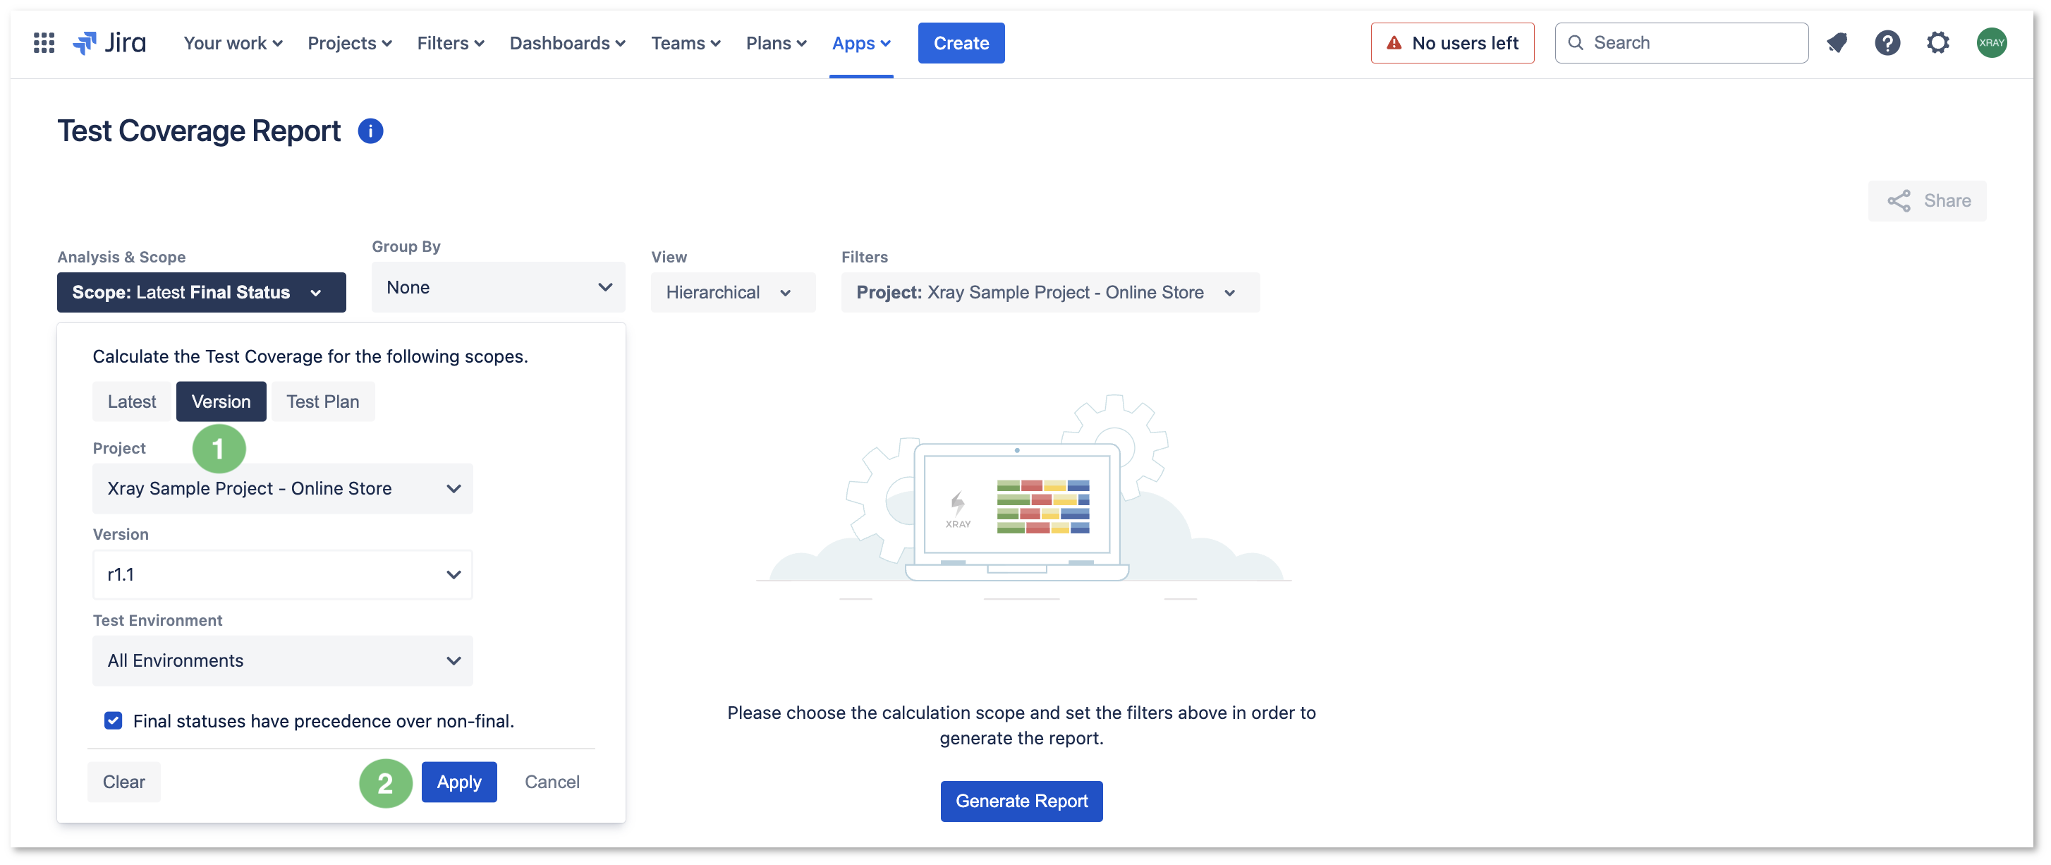
Task: Click the Share button
Action: 1927,200
